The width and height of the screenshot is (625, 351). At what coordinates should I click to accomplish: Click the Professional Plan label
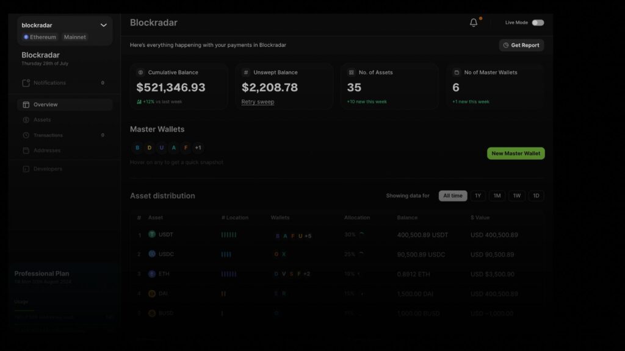[x=42, y=274]
